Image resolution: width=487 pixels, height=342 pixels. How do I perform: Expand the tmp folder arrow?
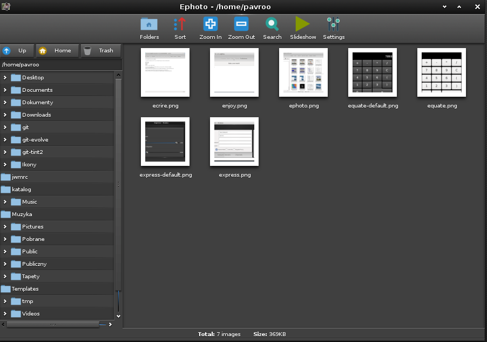[x=5, y=301]
